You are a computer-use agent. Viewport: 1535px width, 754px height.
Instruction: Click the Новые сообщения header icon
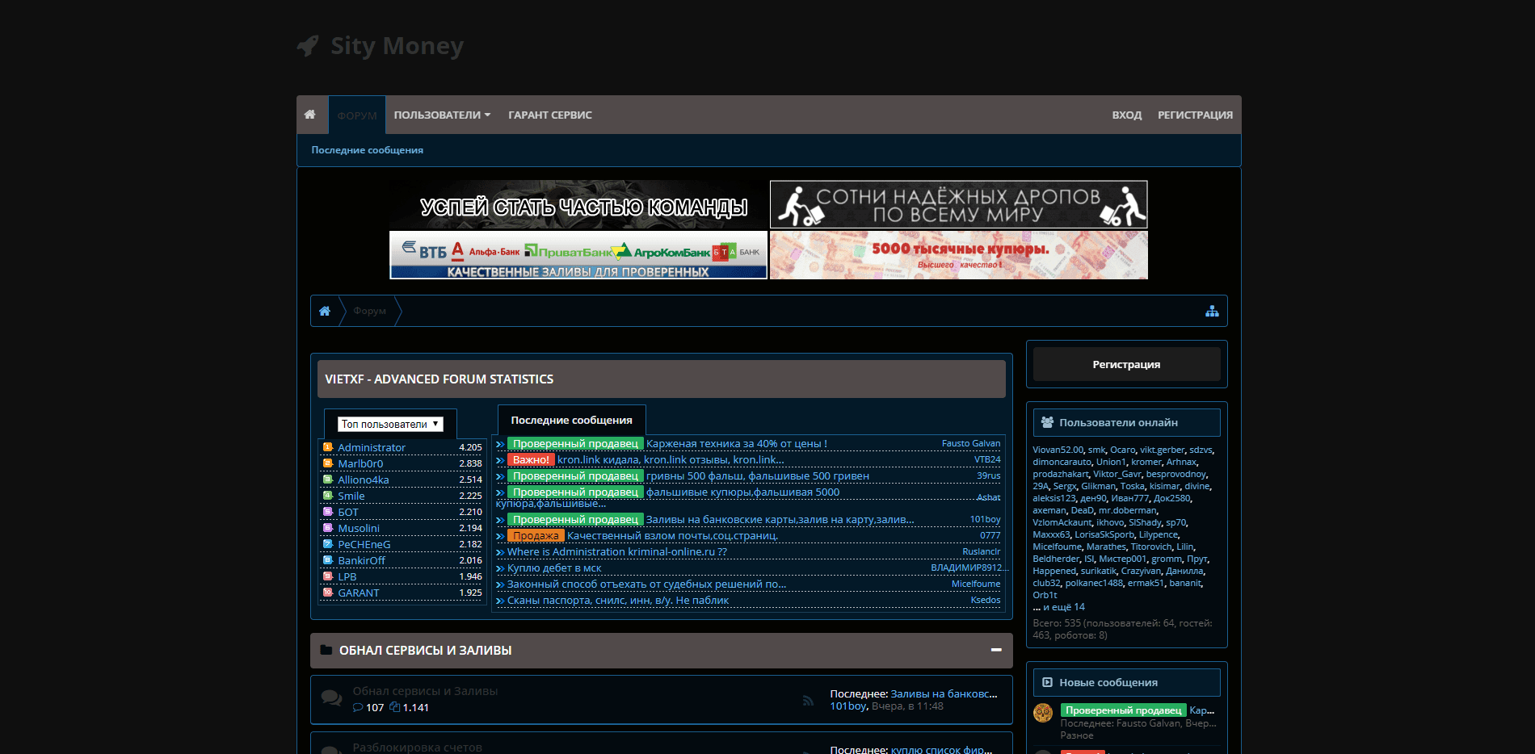pos(1047,682)
